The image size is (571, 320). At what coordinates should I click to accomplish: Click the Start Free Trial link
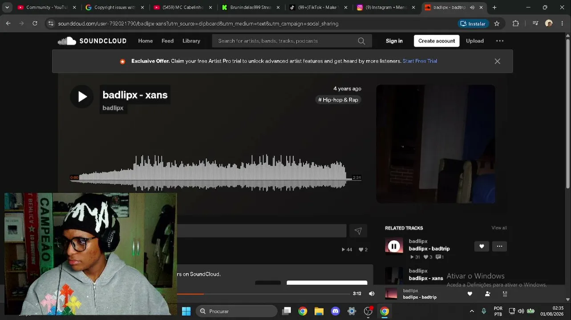click(x=420, y=61)
